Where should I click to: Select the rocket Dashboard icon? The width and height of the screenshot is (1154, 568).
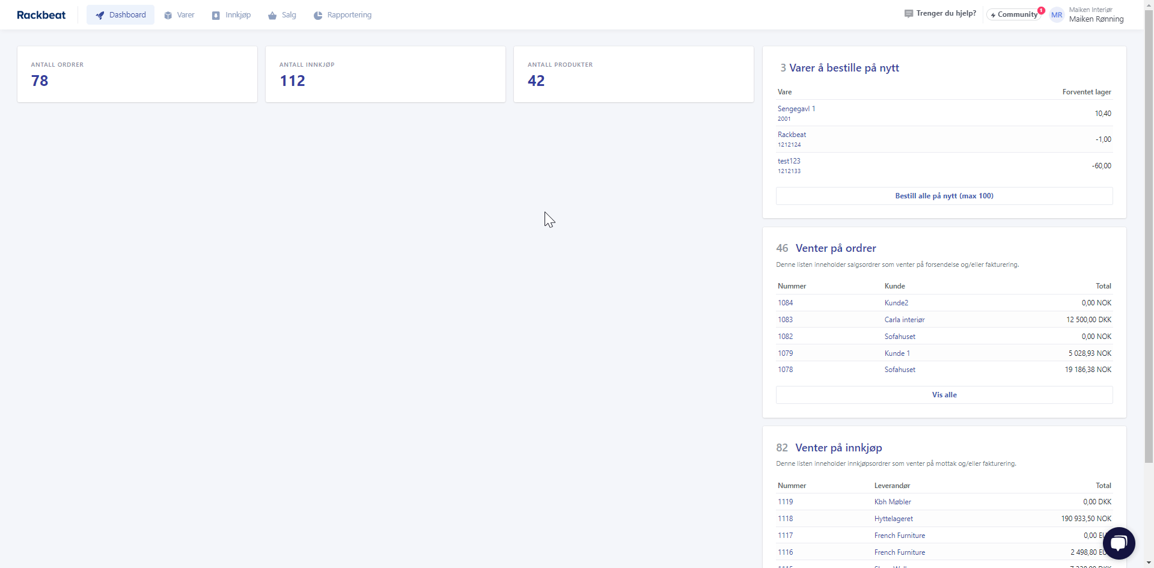click(100, 14)
